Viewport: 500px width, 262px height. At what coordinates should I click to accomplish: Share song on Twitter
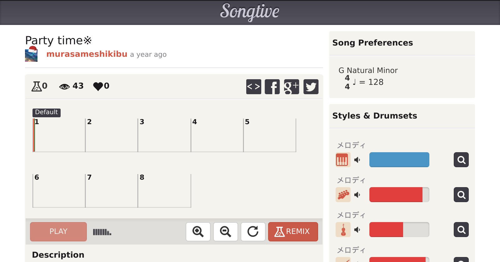[311, 86]
